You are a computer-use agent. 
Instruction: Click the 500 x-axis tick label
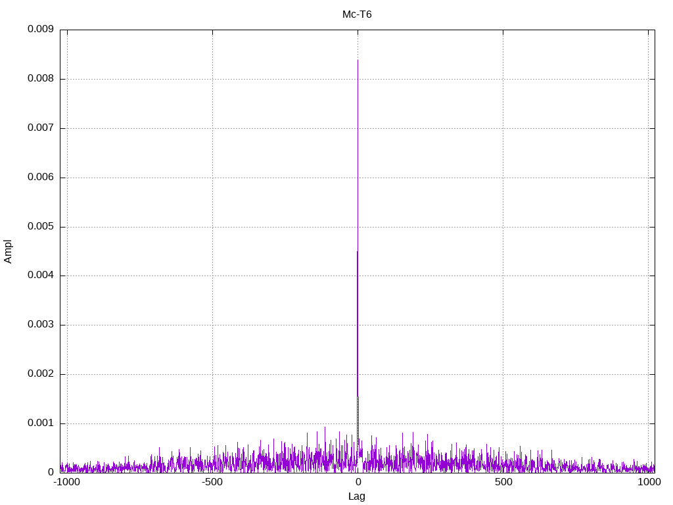point(503,482)
